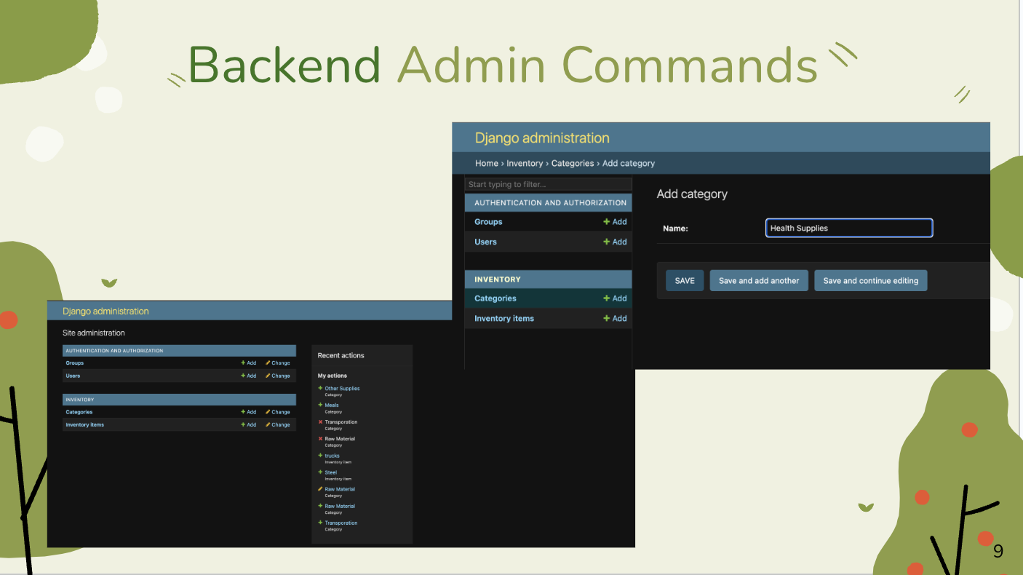
Task: Open Steel in Recent actions
Action: 331,472
